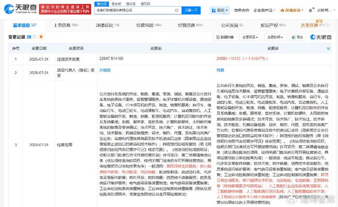Viewport: 338px width, 207px height.
Task: Open the user account dropdown at top right
Action: 326,10
